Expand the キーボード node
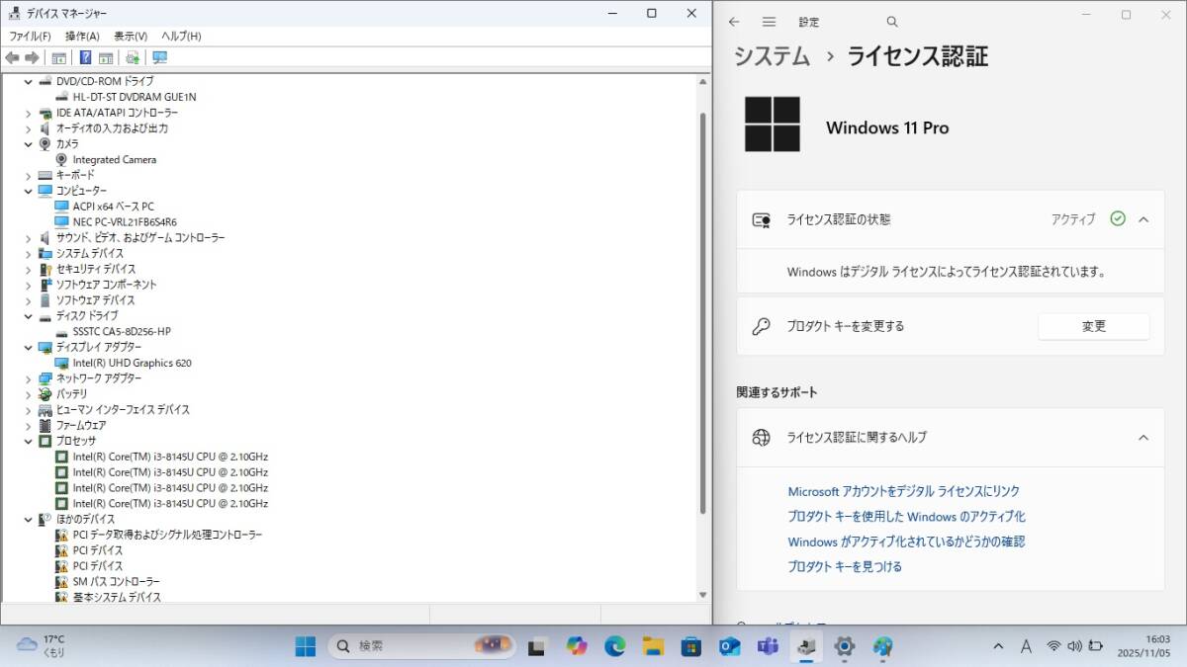The image size is (1187, 667). click(29, 175)
